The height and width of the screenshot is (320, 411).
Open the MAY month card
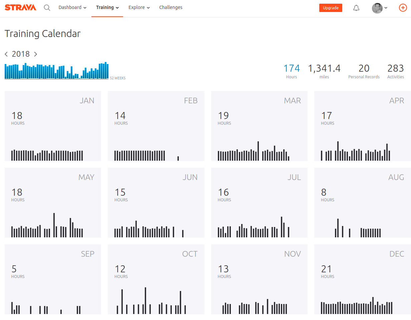[53, 203]
